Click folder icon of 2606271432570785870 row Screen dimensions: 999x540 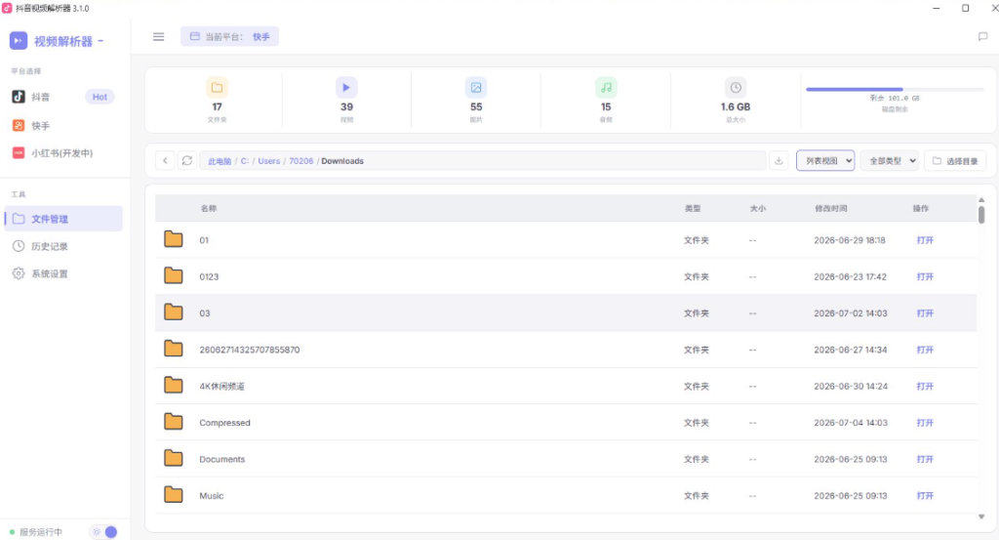click(x=174, y=349)
